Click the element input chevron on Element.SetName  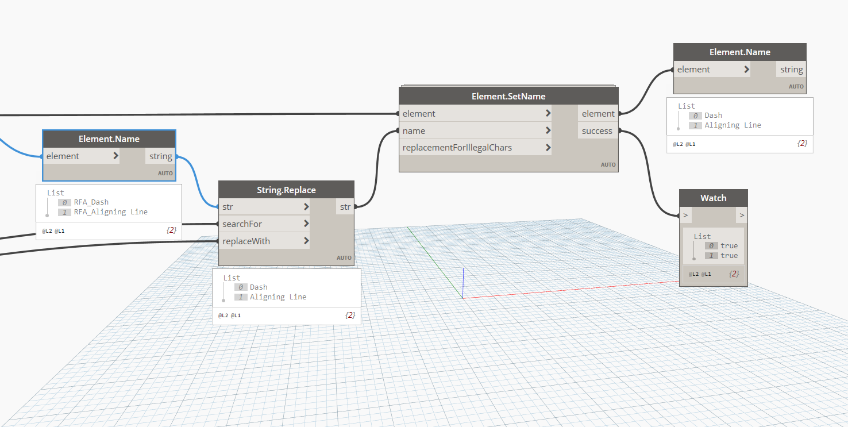click(x=548, y=113)
